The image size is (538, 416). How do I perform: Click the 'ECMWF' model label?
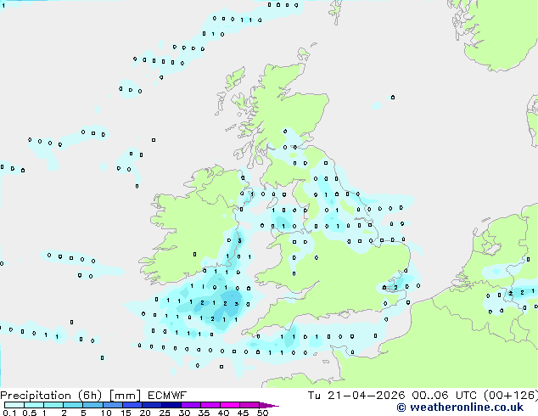(x=167, y=396)
